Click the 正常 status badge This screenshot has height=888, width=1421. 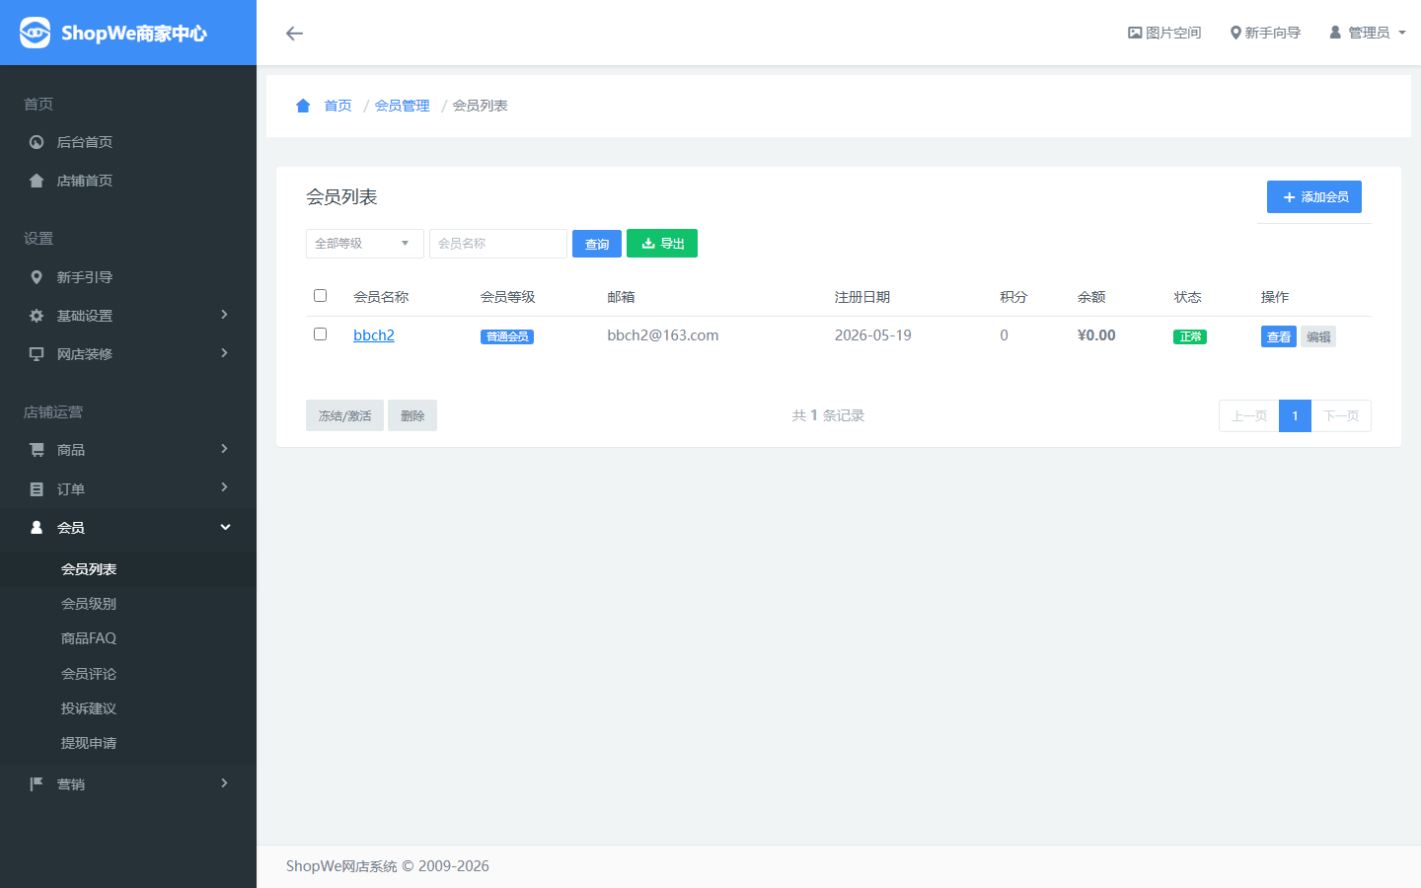pyautogui.click(x=1190, y=336)
